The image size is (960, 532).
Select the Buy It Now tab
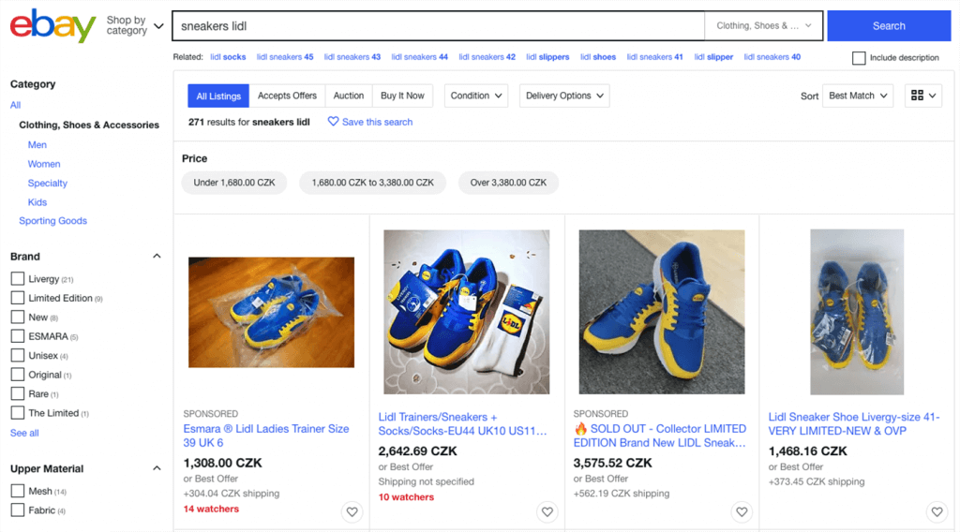(402, 96)
